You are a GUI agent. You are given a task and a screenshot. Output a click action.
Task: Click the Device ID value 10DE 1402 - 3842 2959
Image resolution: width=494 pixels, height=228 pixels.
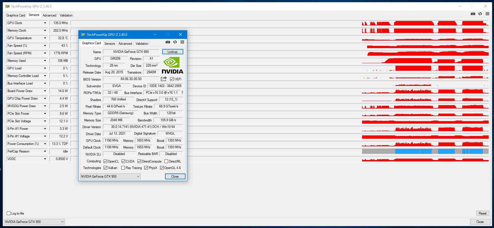(165, 86)
